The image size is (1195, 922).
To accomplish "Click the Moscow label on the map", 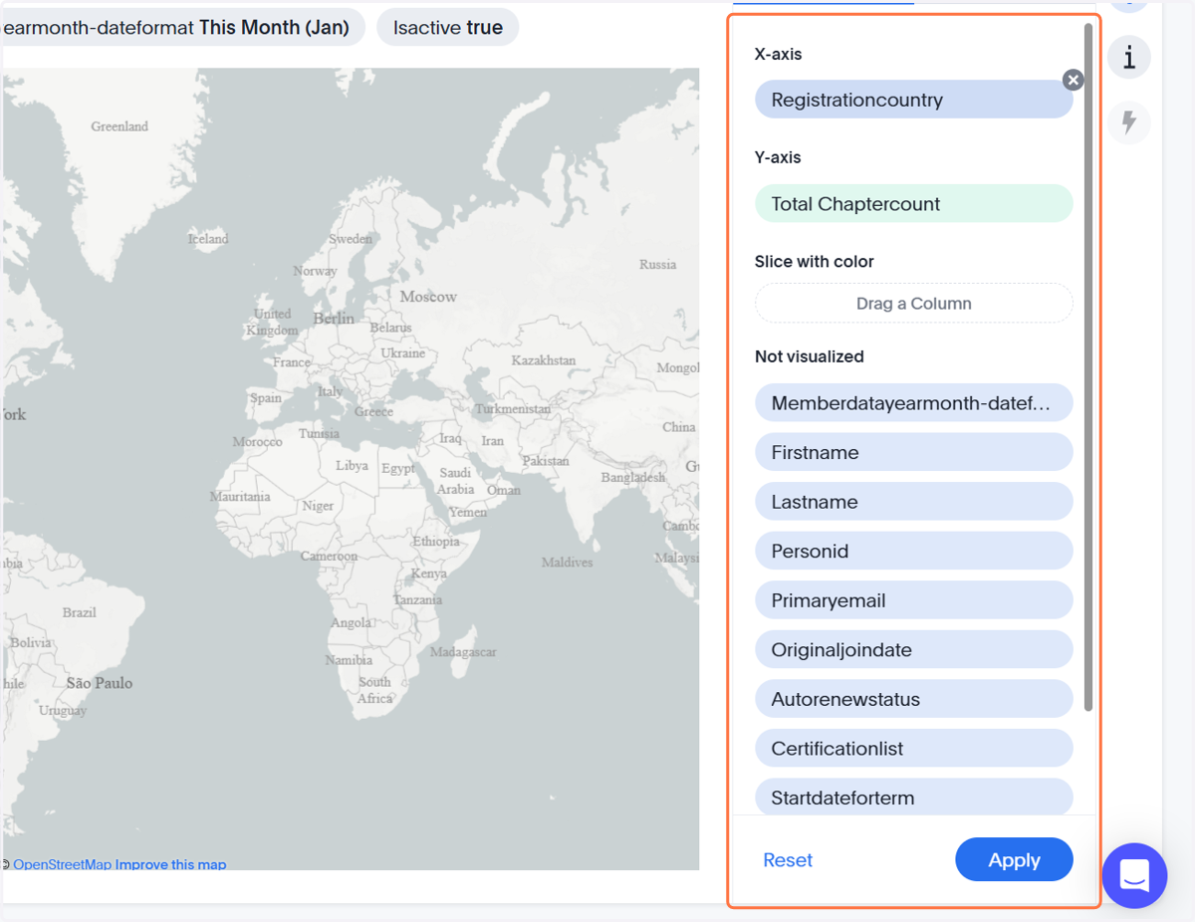I will pos(428,297).
